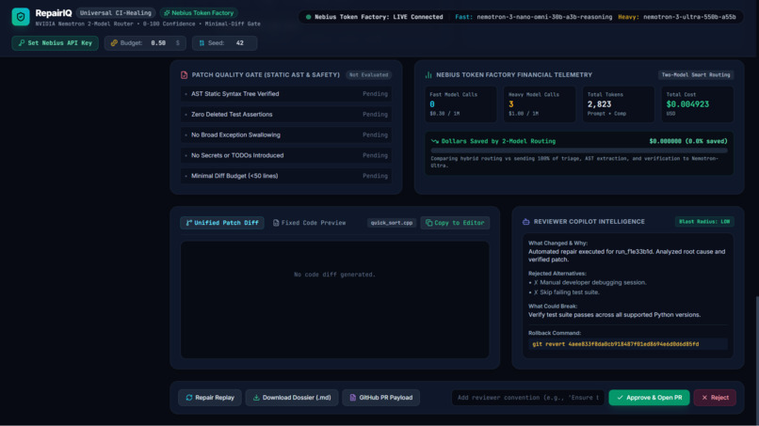Click the quick_sort.cpp file chip
The width and height of the screenshot is (759, 426).
(392, 223)
